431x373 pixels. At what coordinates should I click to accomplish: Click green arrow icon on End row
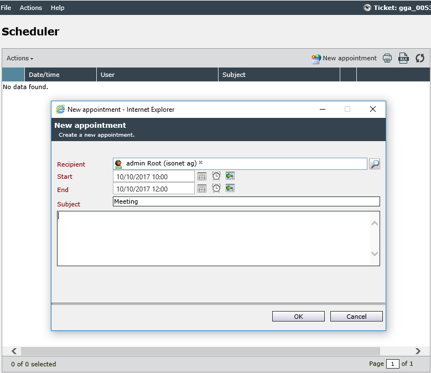click(x=230, y=188)
